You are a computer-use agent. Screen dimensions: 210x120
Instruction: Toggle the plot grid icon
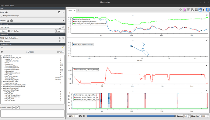[x=196, y=10]
